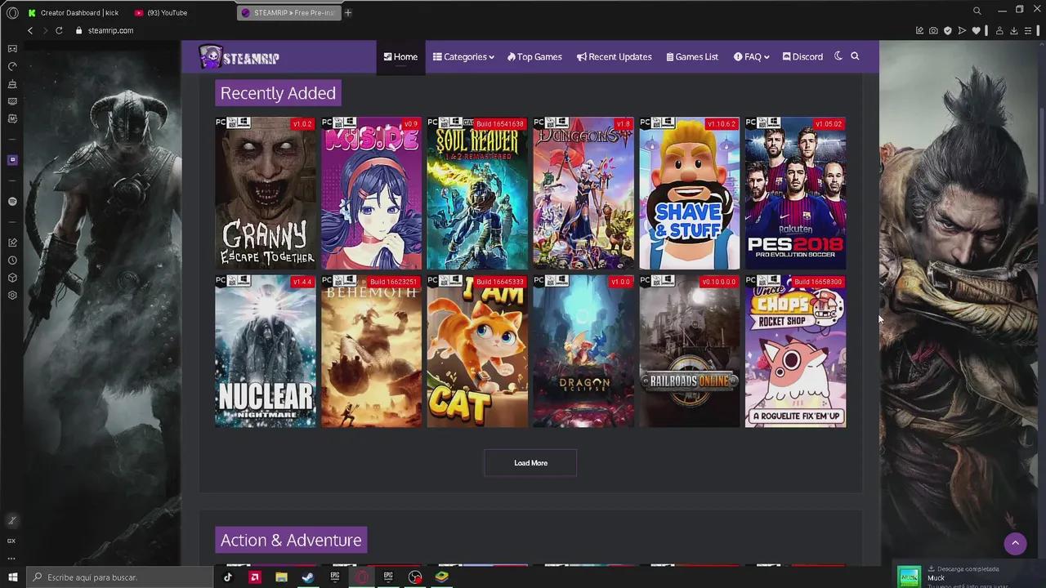Open TikTok from the taskbar
The height and width of the screenshot is (588, 1046).
pos(228,577)
